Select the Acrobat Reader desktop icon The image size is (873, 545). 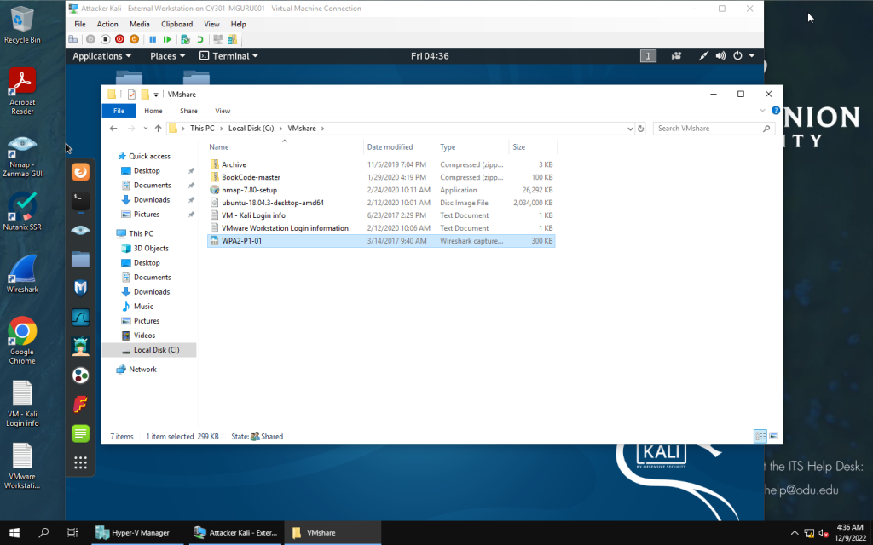click(x=22, y=92)
